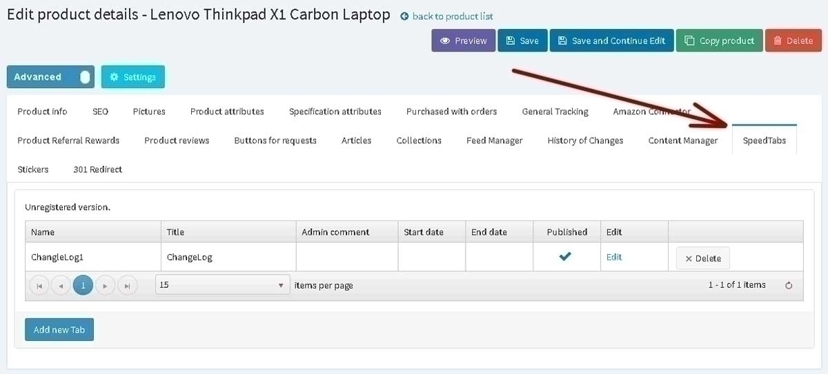Open the General Tracking tab
Screen dimensions: 828x374
tap(555, 112)
